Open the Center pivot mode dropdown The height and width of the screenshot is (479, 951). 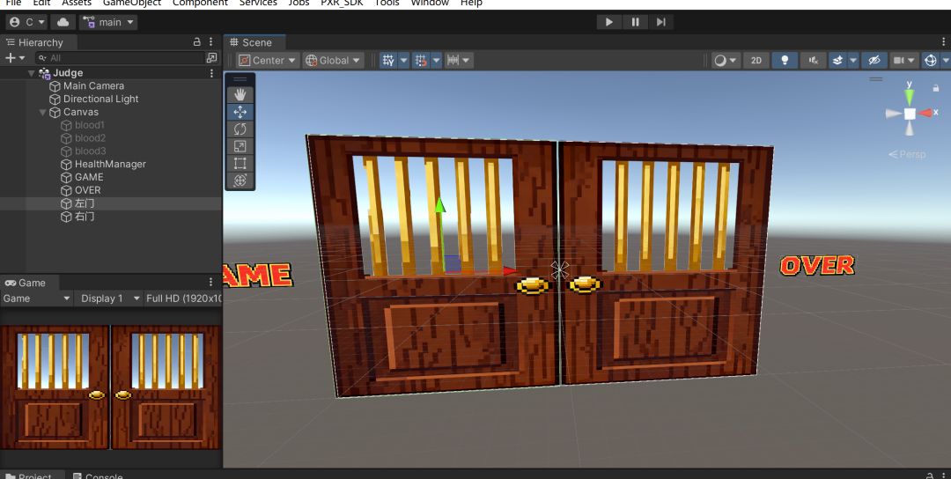[268, 60]
